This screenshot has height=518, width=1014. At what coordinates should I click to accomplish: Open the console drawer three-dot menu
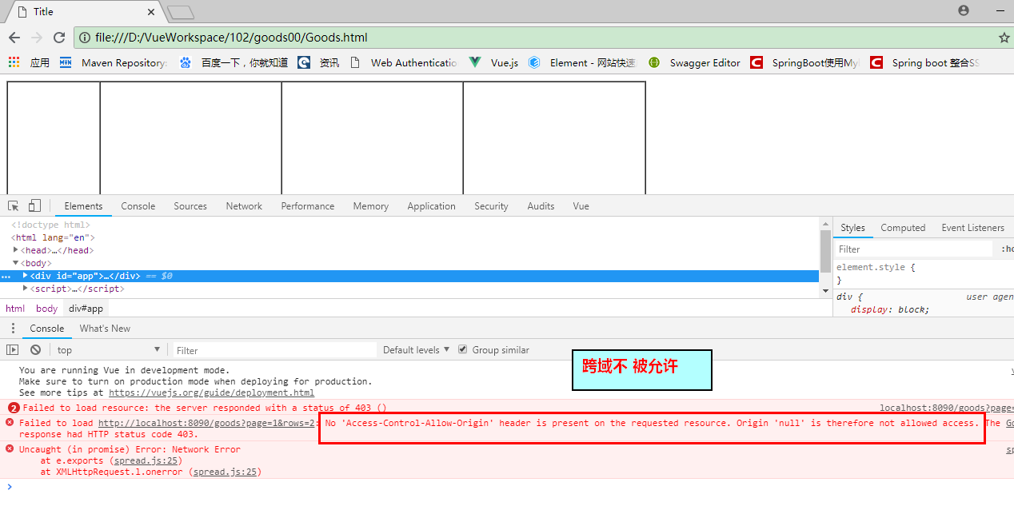13,329
